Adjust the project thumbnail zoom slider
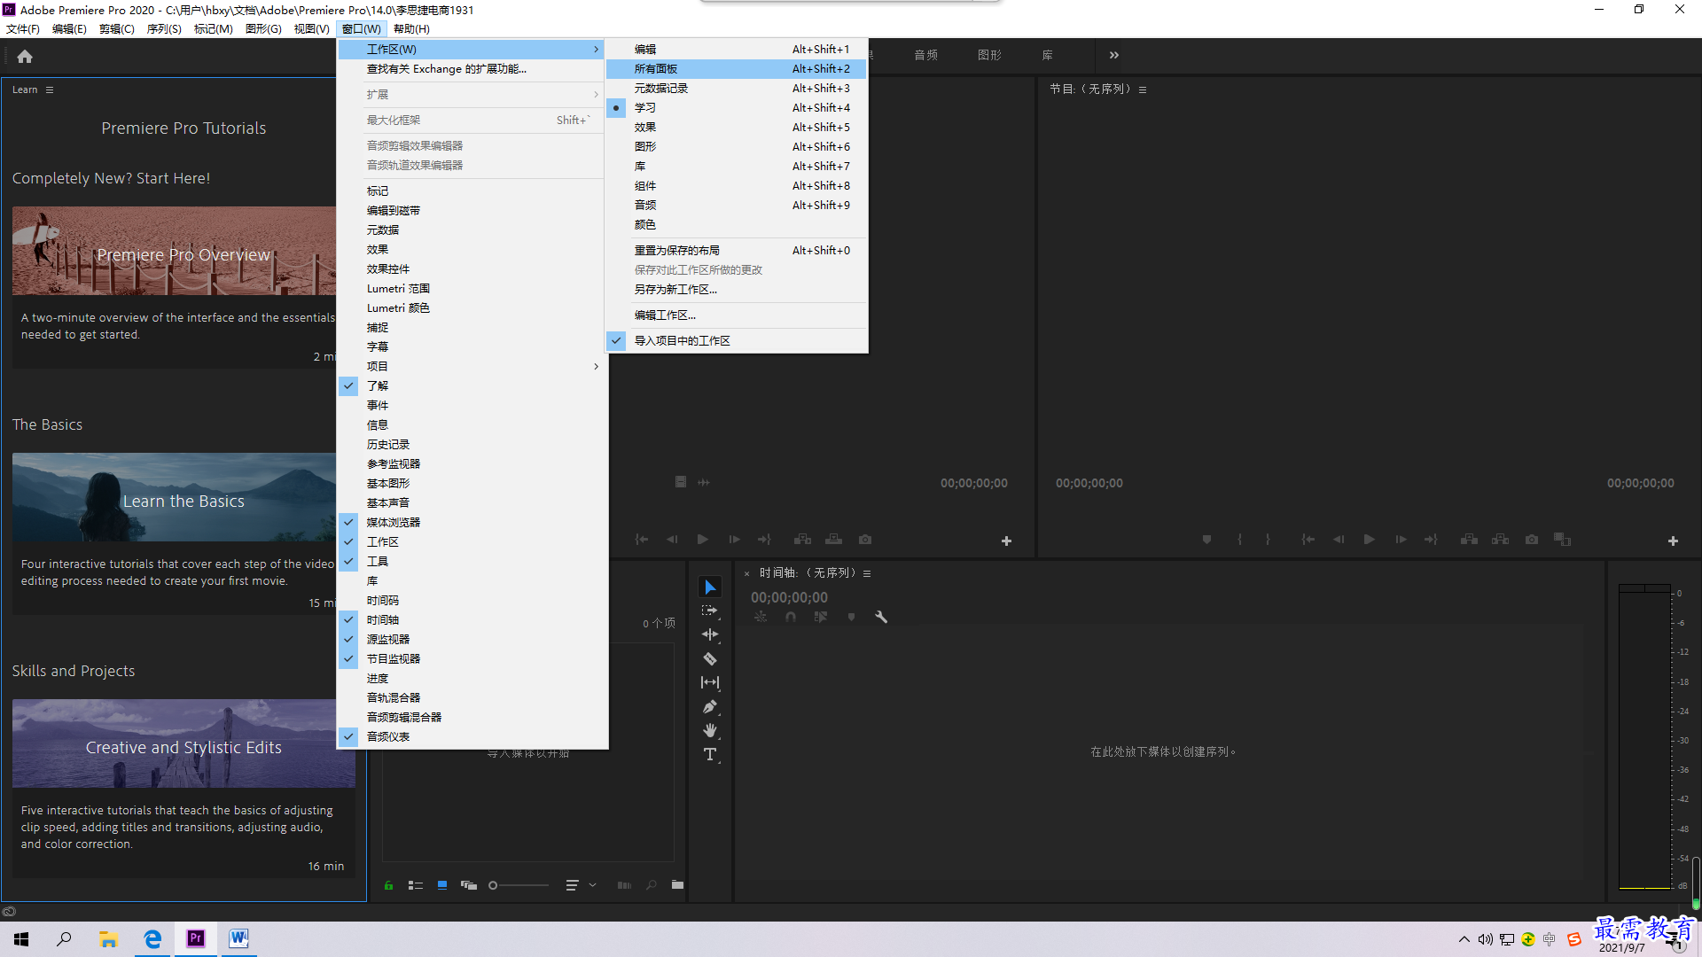Image resolution: width=1702 pixels, height=957 pixels. click(519, 884)
